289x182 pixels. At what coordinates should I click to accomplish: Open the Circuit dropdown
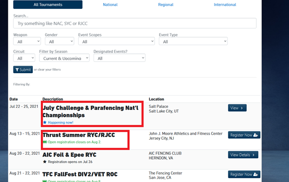point(24,58)
